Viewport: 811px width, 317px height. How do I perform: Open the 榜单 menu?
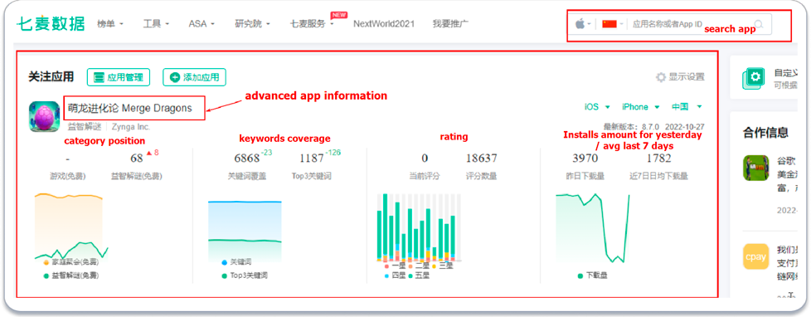(110, 24)
